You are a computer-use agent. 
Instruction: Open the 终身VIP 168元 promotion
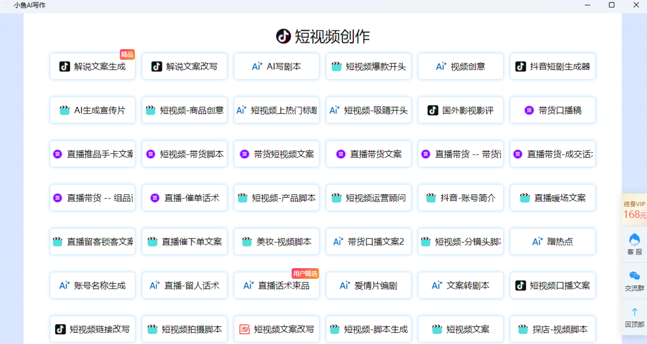[x=634, y=209]
